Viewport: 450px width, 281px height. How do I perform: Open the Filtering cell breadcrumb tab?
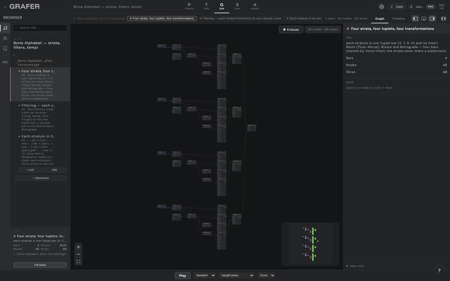coord(240,18)
